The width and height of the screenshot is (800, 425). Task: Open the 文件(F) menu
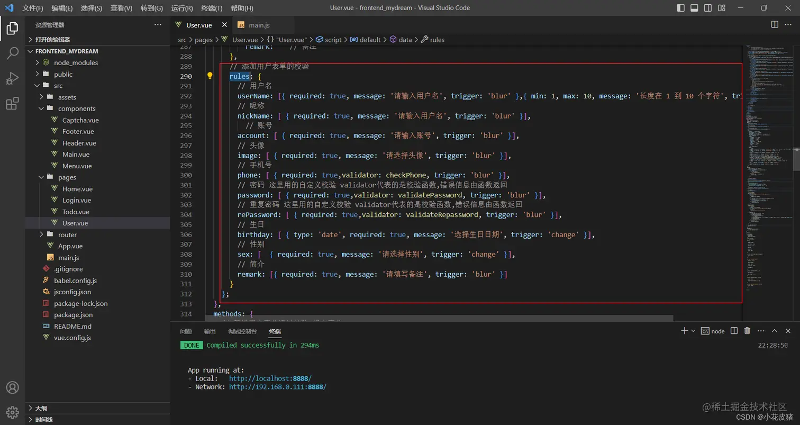tap(33, 8)
